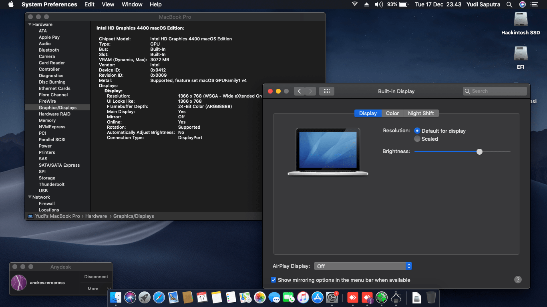547x307 pixels.
Task: Open FaceTime from the Dock
Action: [x=289, y=297]
